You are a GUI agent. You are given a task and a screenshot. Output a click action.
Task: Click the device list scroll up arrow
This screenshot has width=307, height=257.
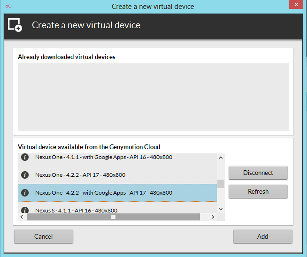221,158
